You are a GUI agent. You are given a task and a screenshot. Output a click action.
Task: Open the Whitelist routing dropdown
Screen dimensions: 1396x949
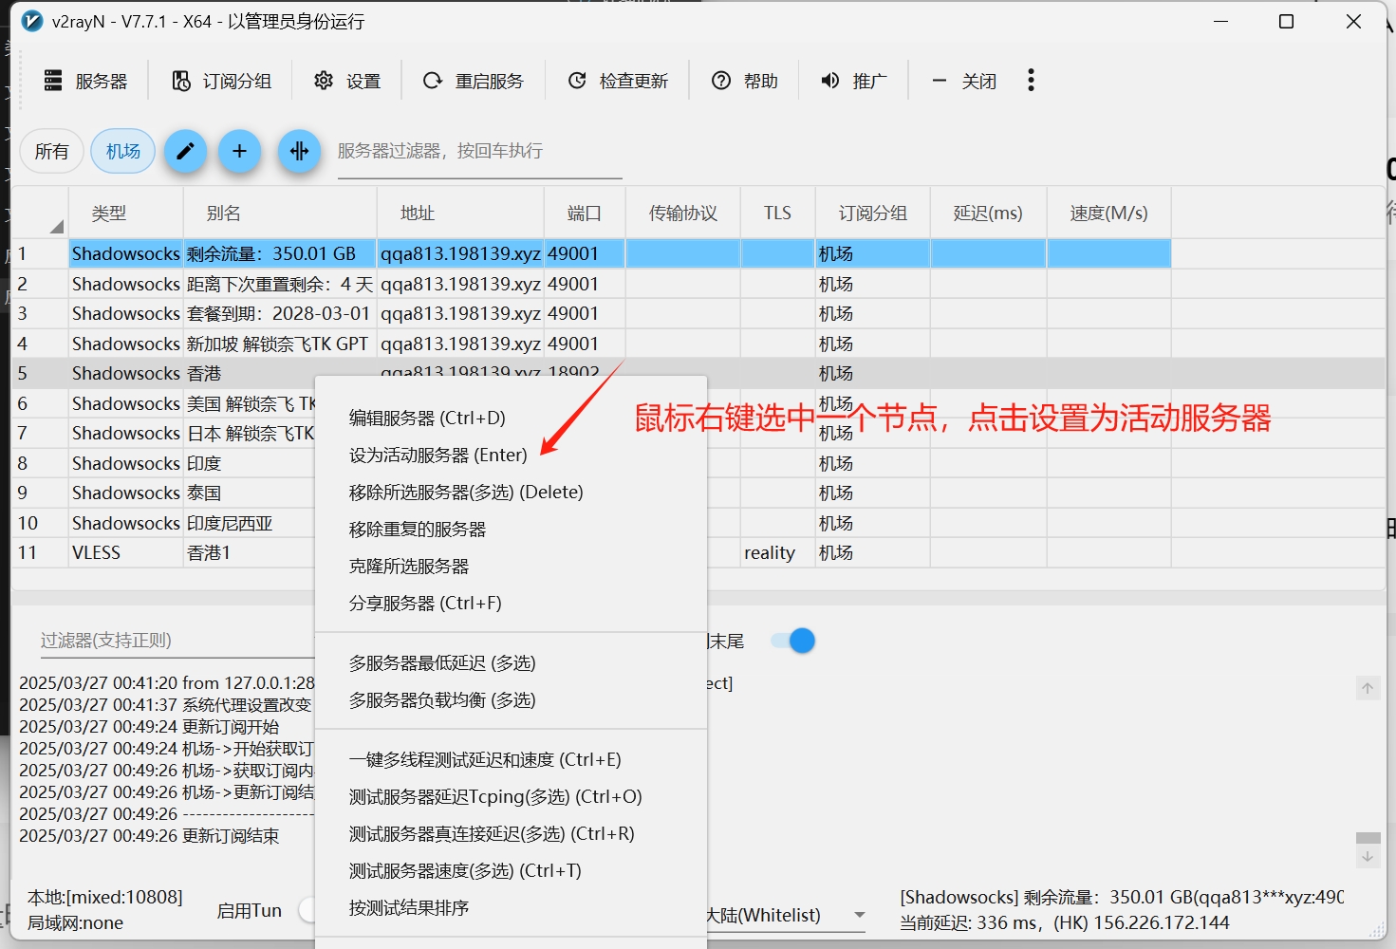click(786, 915)
